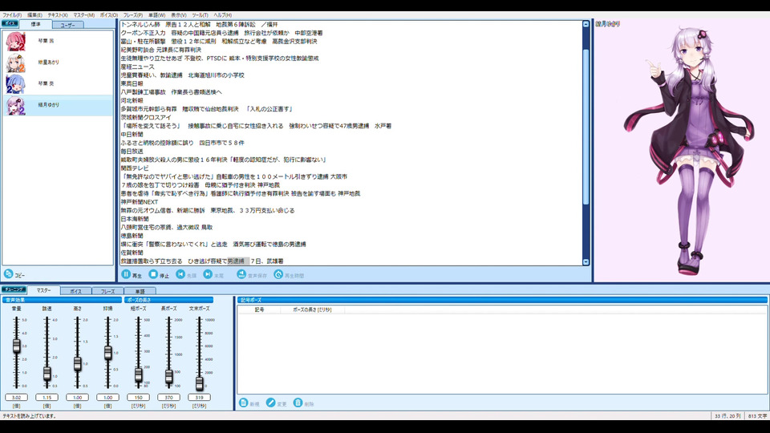
Task: Open the 単語(W) menu
Action: point(156,15)
